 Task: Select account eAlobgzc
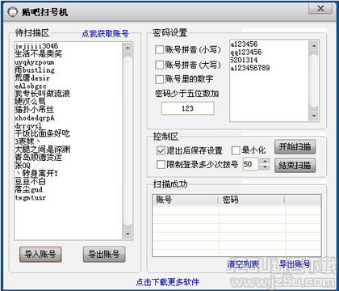31,86
